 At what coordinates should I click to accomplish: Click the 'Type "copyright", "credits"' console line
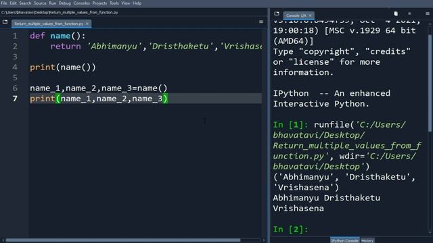point(342,51)
